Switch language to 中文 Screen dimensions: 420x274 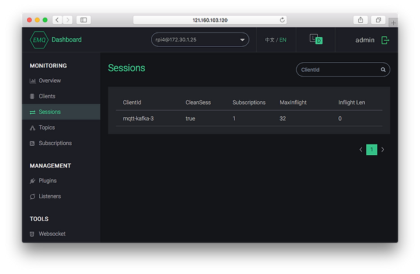[x=269, y=40]
